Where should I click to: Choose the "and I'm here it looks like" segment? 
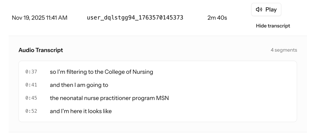tap(81, 111)
